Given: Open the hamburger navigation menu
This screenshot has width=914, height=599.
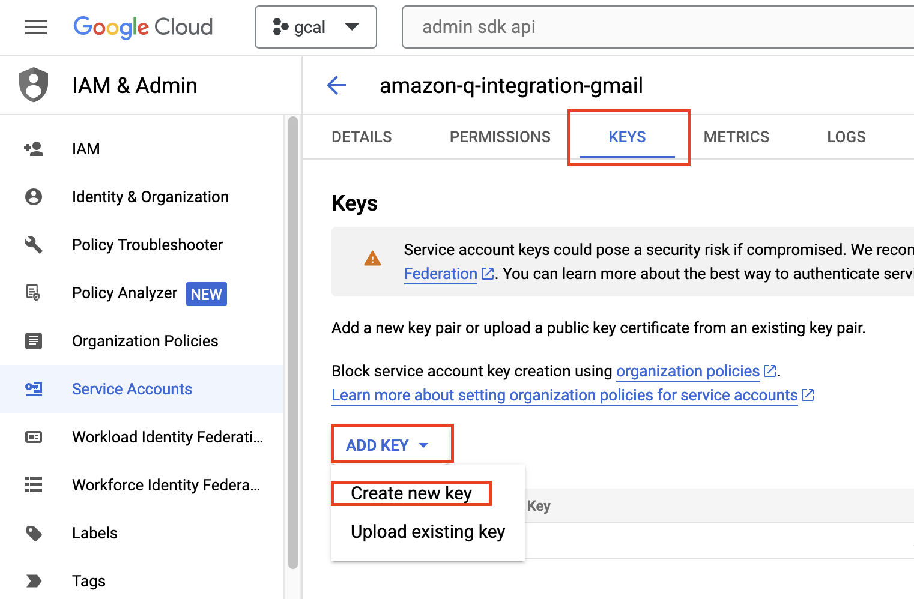Looking at the screenshot, I should pos(36,27).
